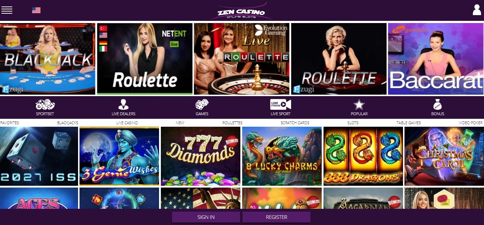The height and width of the screenshot is (225, 484).
Task: Open the US flag language selector
Action: (x=36, y=10)
